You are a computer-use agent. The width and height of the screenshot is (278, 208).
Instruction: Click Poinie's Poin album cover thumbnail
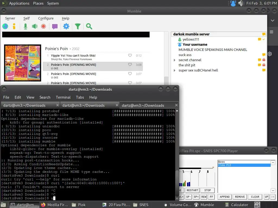[x=23, y=63]
